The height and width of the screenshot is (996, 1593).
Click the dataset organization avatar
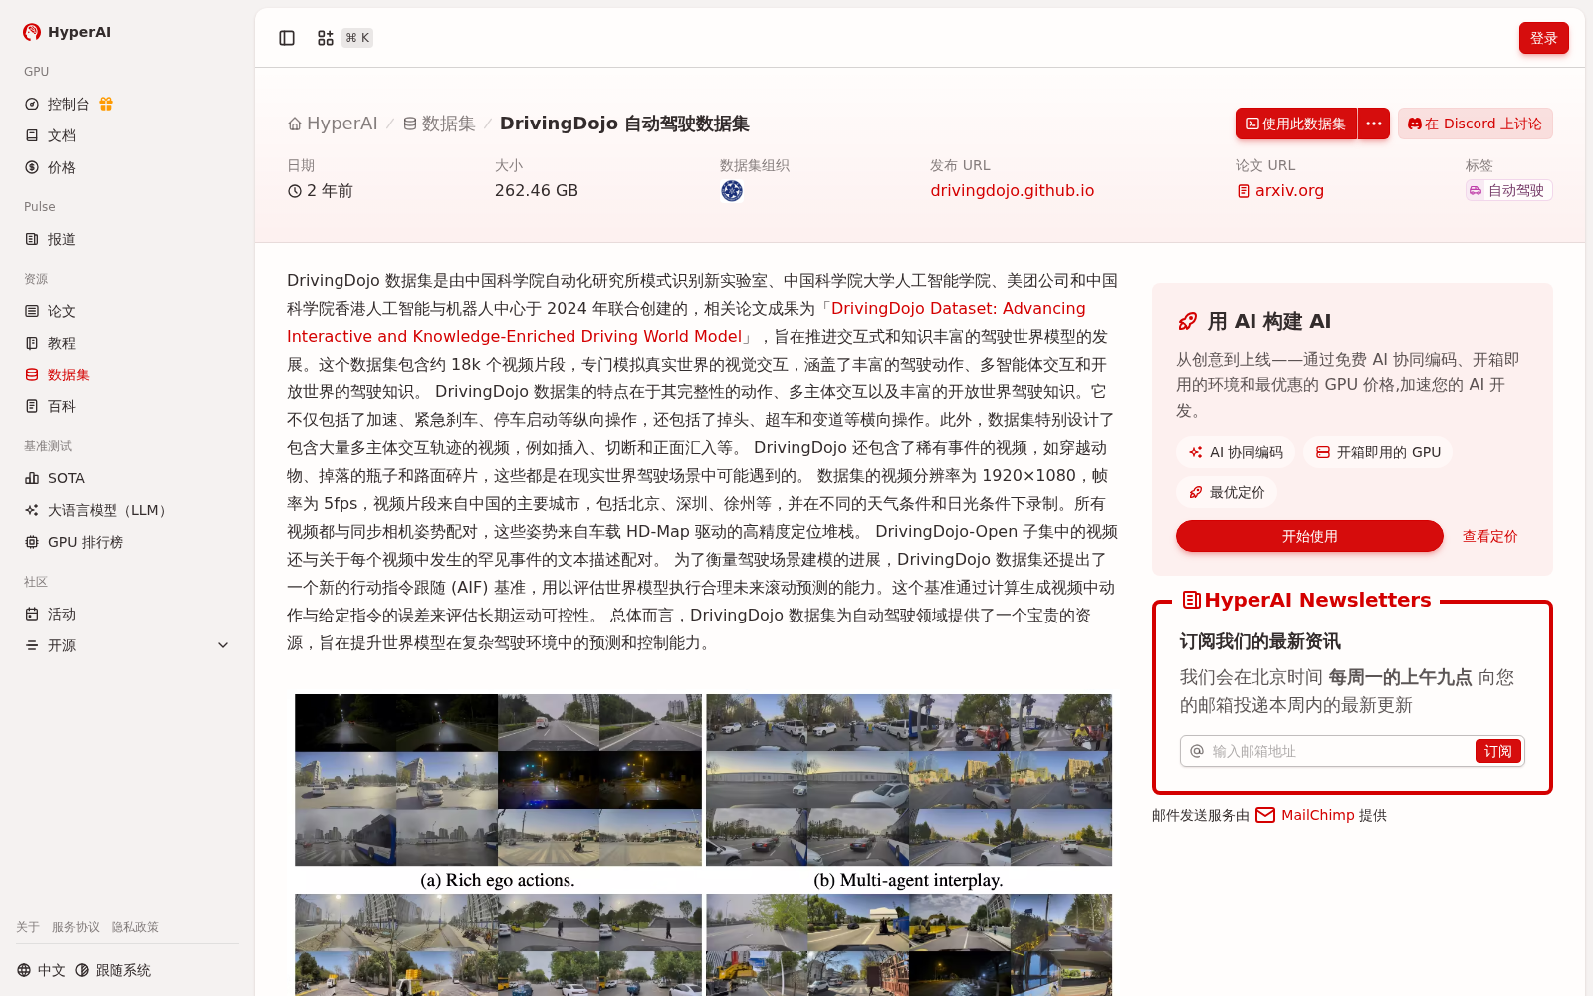[732, 191]
